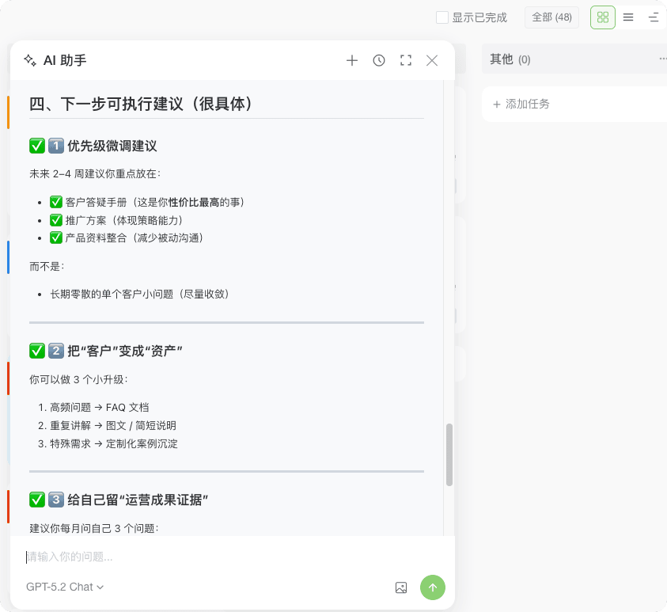Close the AI 助手 panel
The image size is (667, 612).
(x=432, y=60)
